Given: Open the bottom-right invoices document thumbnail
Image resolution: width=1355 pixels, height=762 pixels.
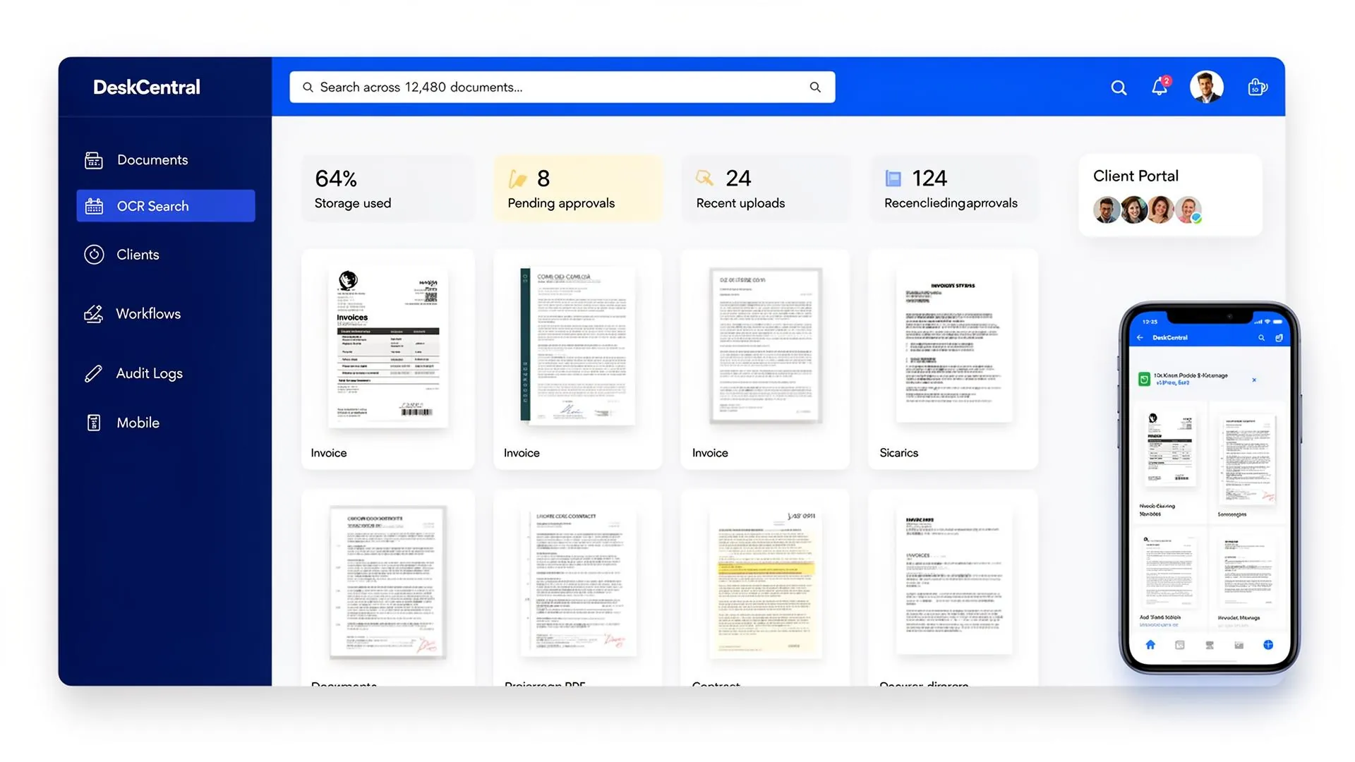Looking at the screenshot, I should (953, 581).
